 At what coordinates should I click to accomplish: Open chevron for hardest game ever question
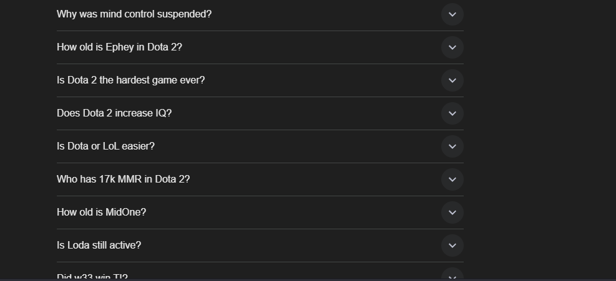tap(452, 80)
